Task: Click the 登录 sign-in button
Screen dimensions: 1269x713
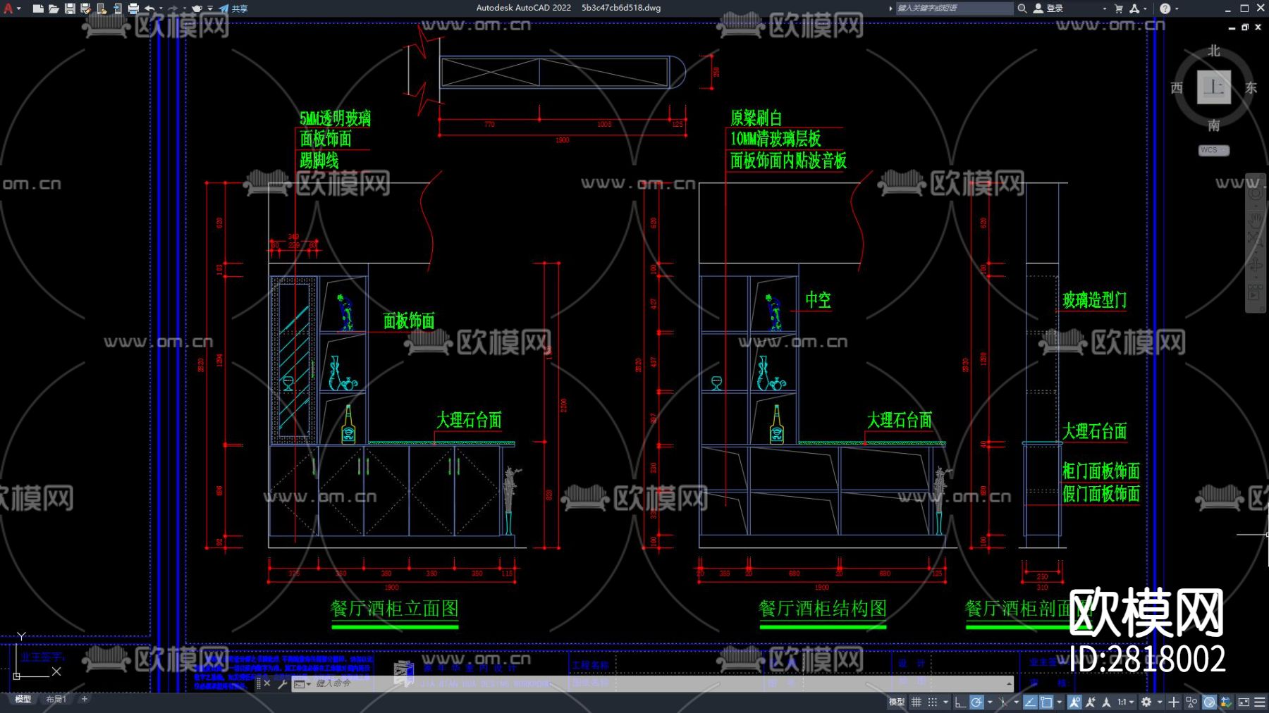Action: click(x=1048, y=8)
